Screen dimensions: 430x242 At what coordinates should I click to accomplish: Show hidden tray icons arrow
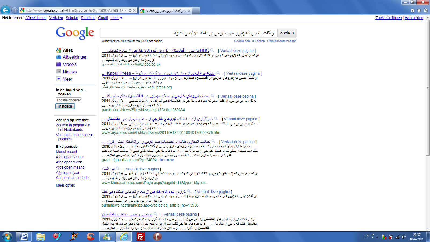(378, 237)
